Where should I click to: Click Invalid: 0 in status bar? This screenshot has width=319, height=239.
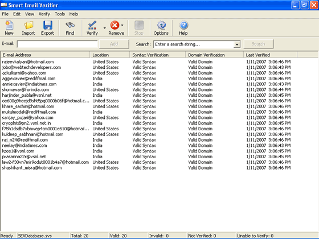pos(159,236)
